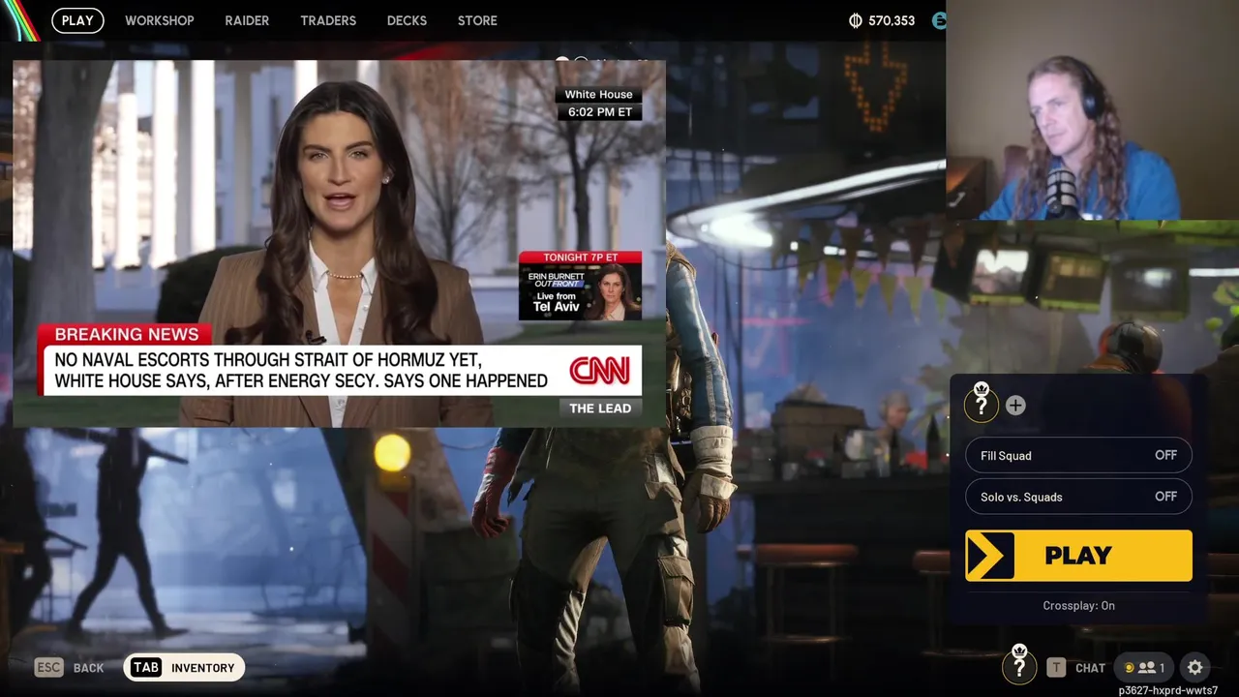Click the ESC key icon

(49, 668)
